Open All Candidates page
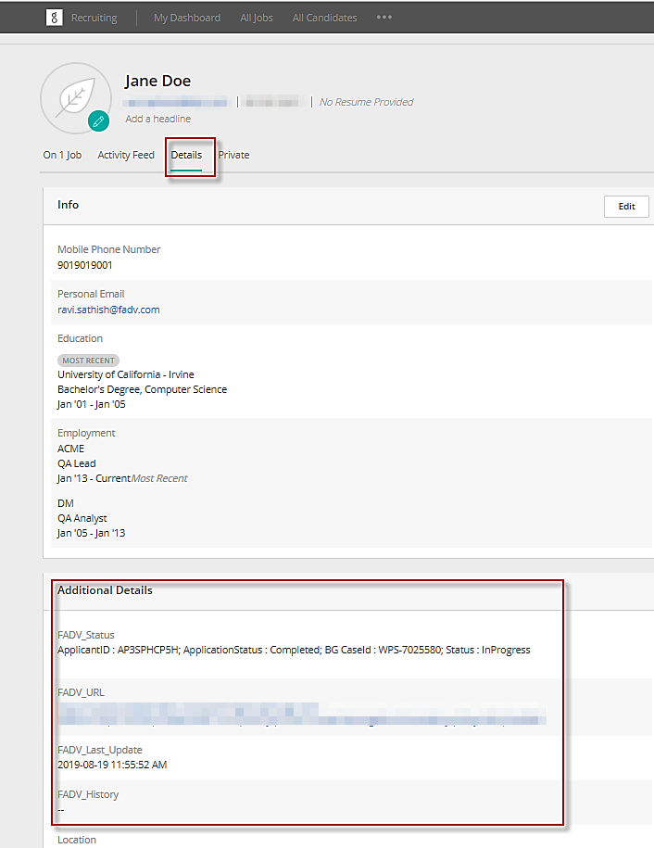This screenshot has height=848, width=654. coord(325,18)
